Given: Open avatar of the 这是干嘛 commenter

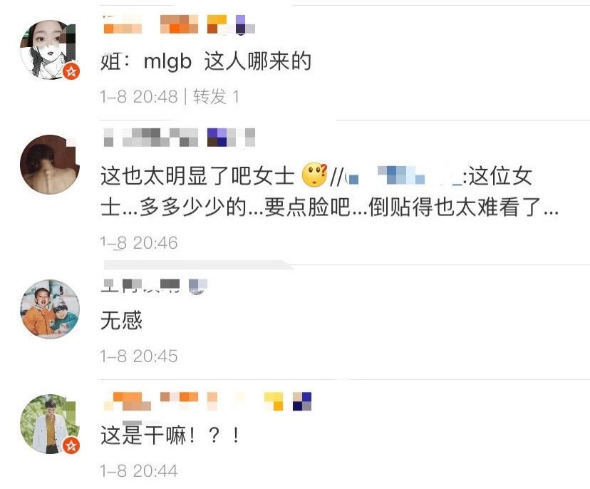Looking at the screenshot, I should (50, 424).
